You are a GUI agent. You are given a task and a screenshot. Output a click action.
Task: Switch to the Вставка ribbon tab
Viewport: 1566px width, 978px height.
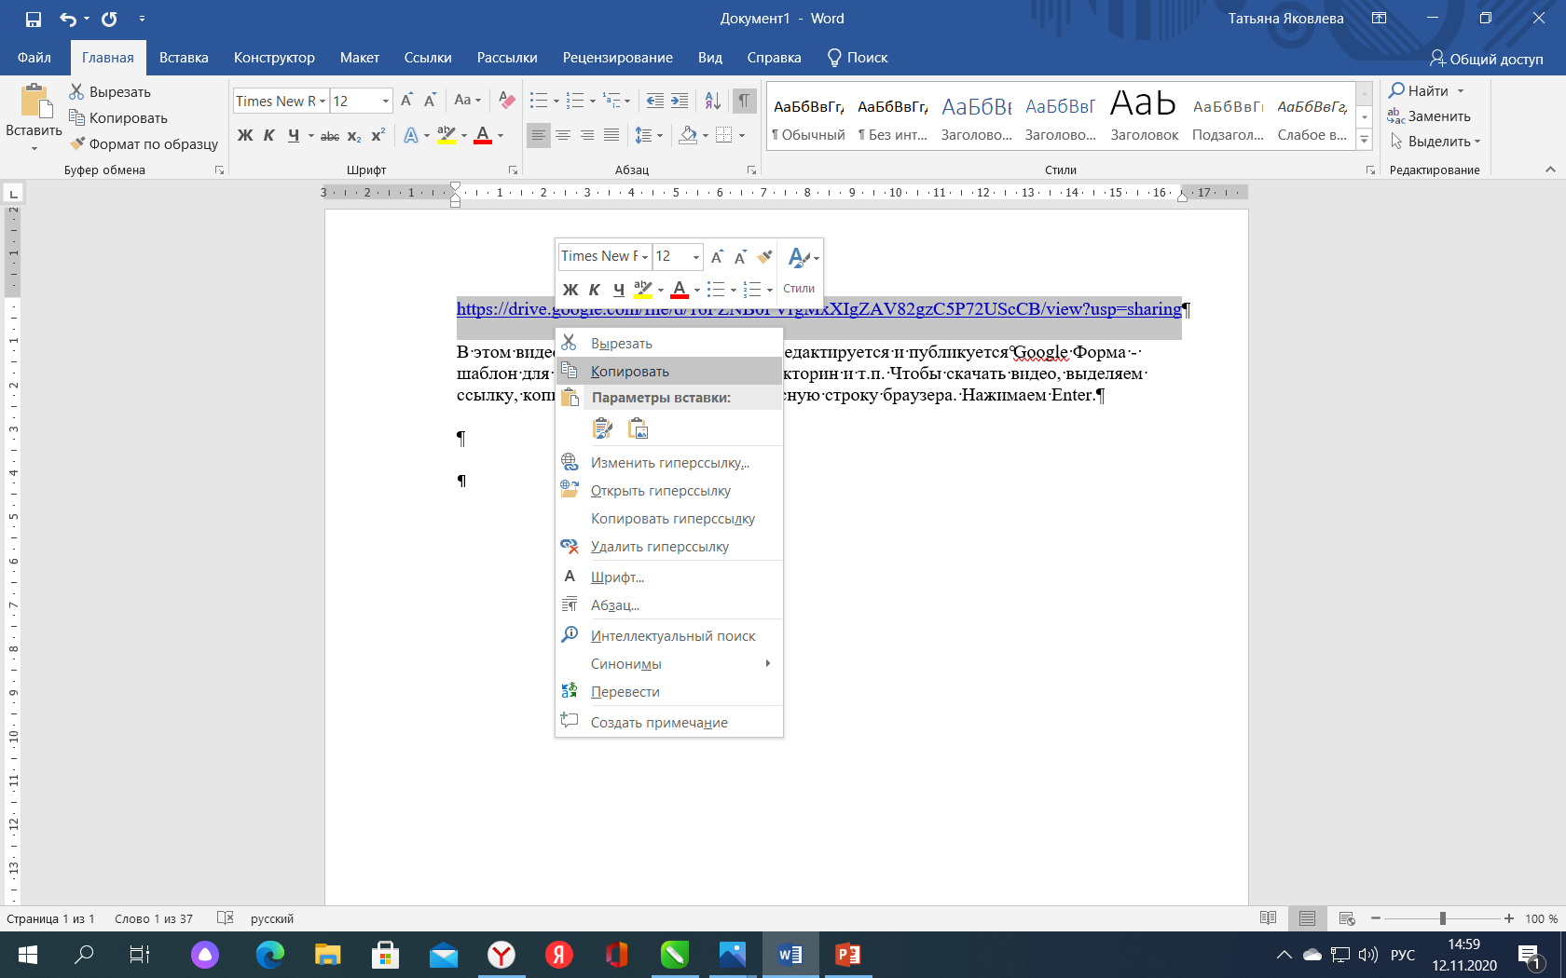coord(184,58)
